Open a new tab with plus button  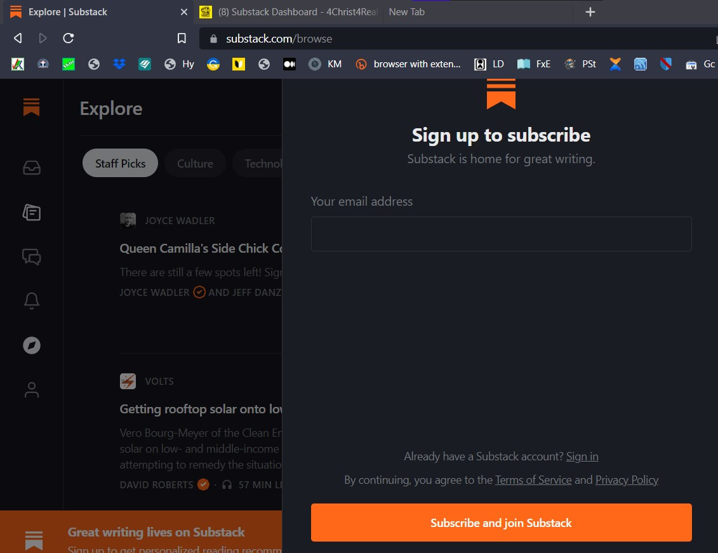[x=590, y=12]
